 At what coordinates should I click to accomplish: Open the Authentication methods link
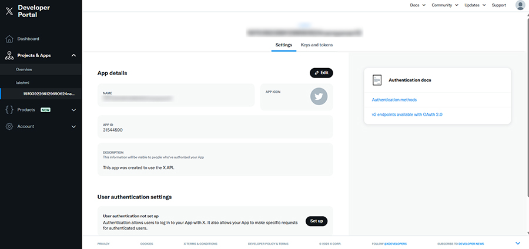394,100
